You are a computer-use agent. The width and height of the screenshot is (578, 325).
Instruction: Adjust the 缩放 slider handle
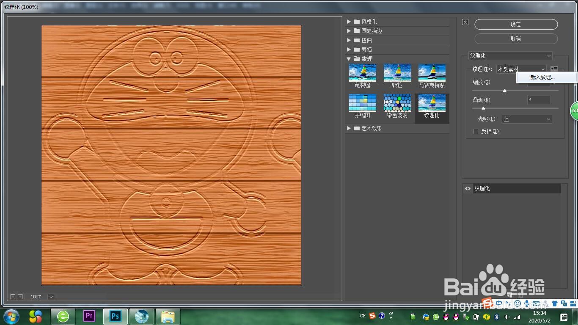click(504, 90)
